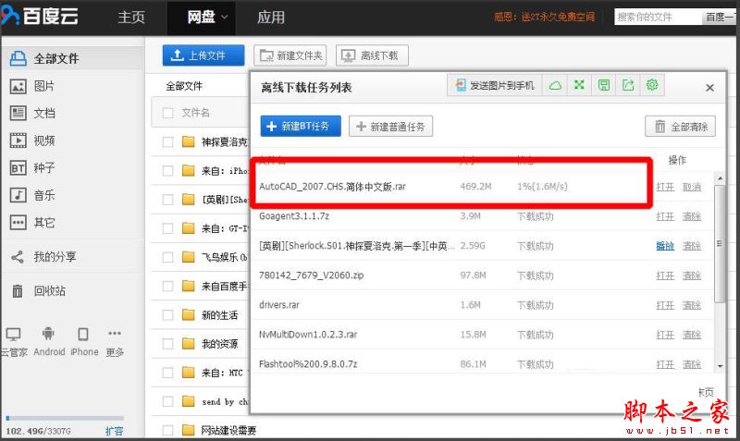Click the 百度一下 search button

coord(721,17)
